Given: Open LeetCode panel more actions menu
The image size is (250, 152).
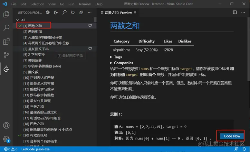Looking at the screenshot, I should (90, 12).
